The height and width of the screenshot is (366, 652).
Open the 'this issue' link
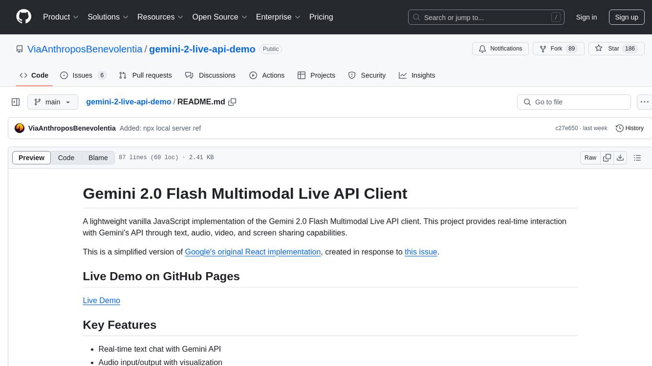coord(421,252)
